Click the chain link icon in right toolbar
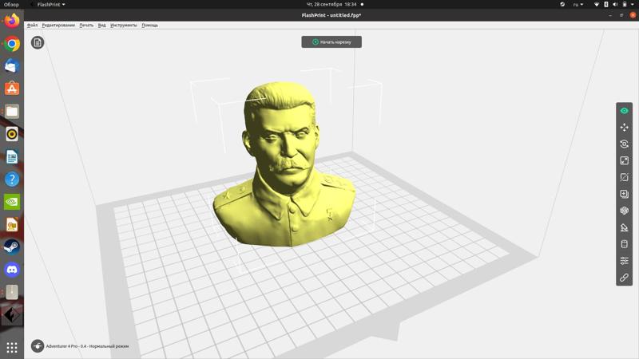639x359 pixels. tap(624, 278)
